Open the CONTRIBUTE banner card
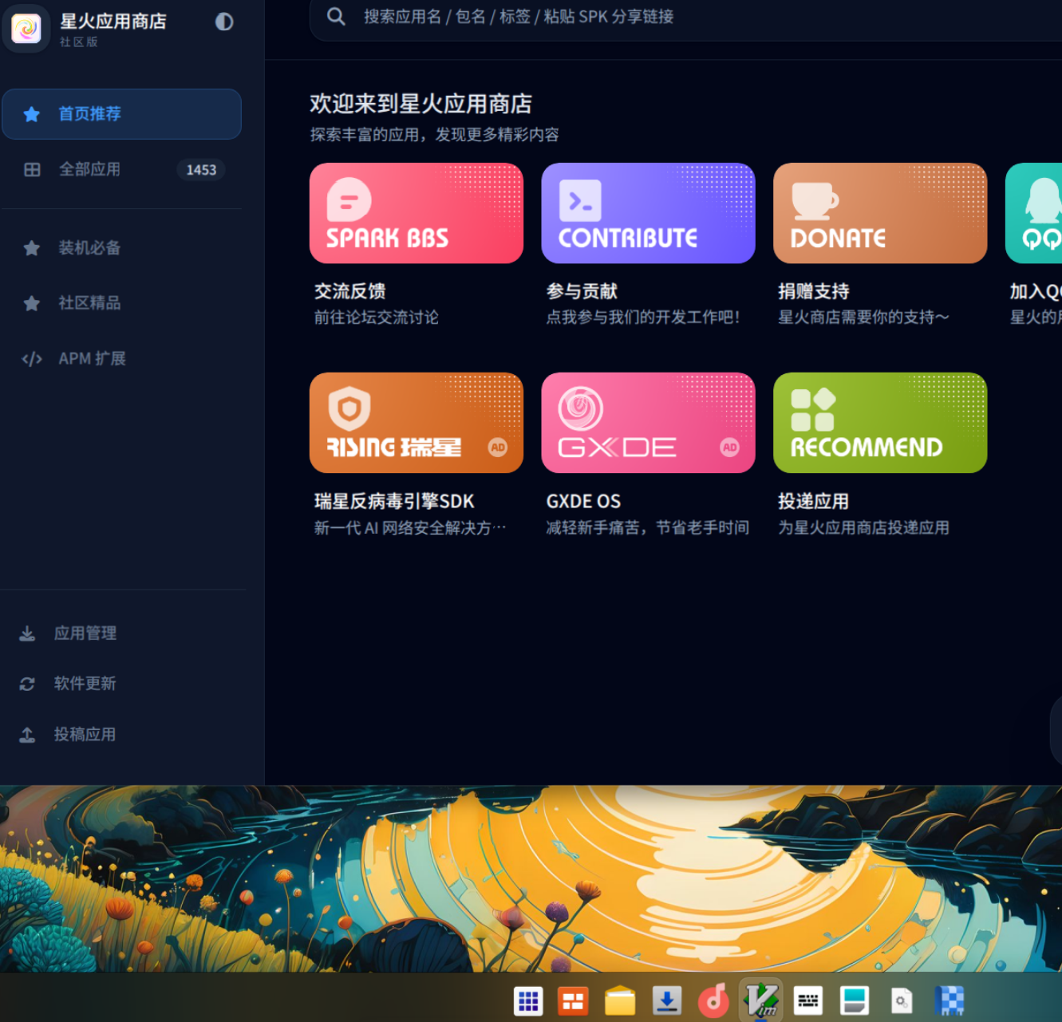 pyautogui.click(x=649, y=213)
